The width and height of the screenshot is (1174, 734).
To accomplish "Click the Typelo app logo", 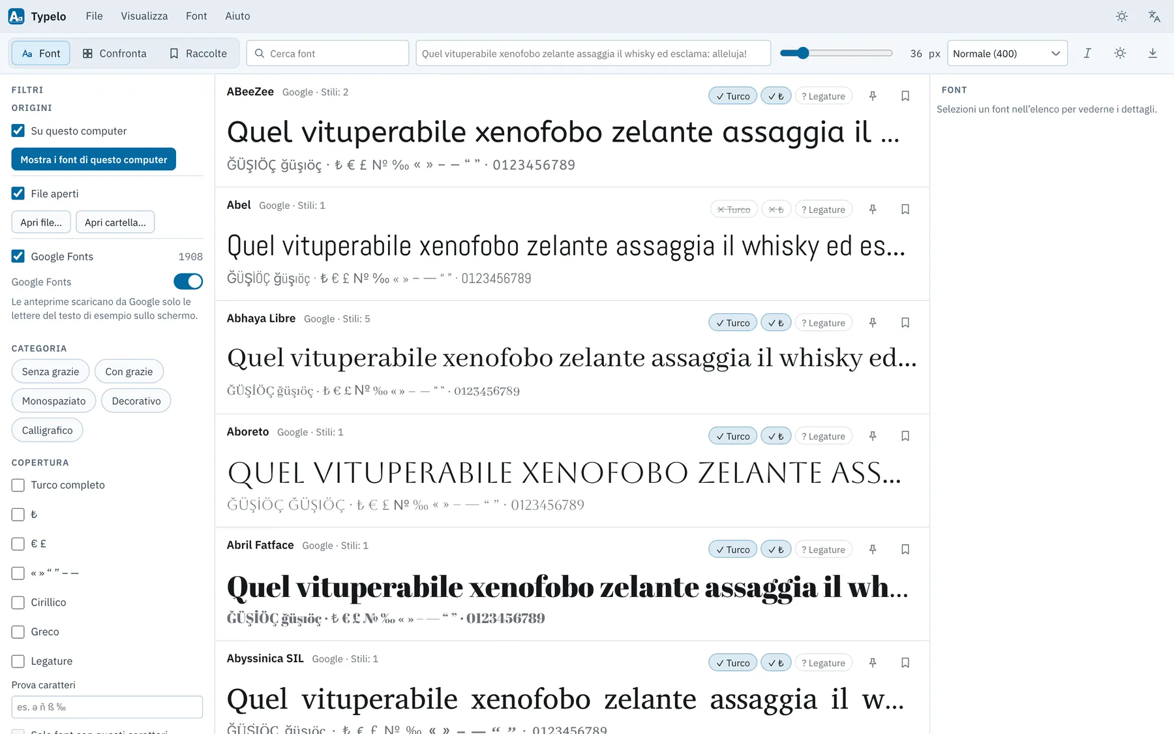I will tap(16, 16).
